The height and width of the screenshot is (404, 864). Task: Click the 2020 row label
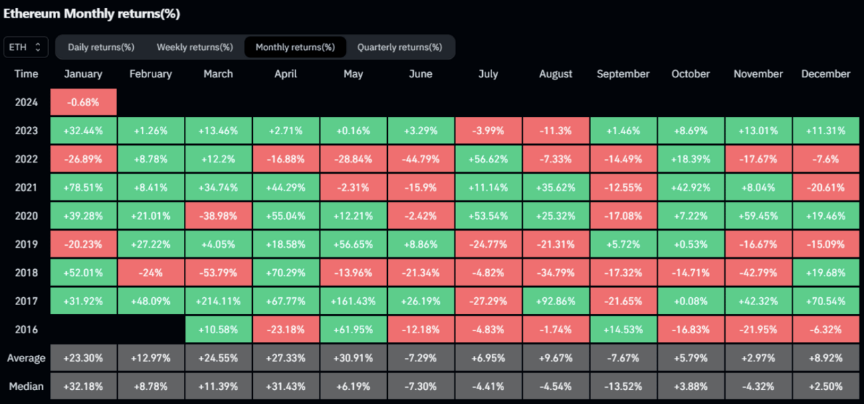[x=26, y=216]
